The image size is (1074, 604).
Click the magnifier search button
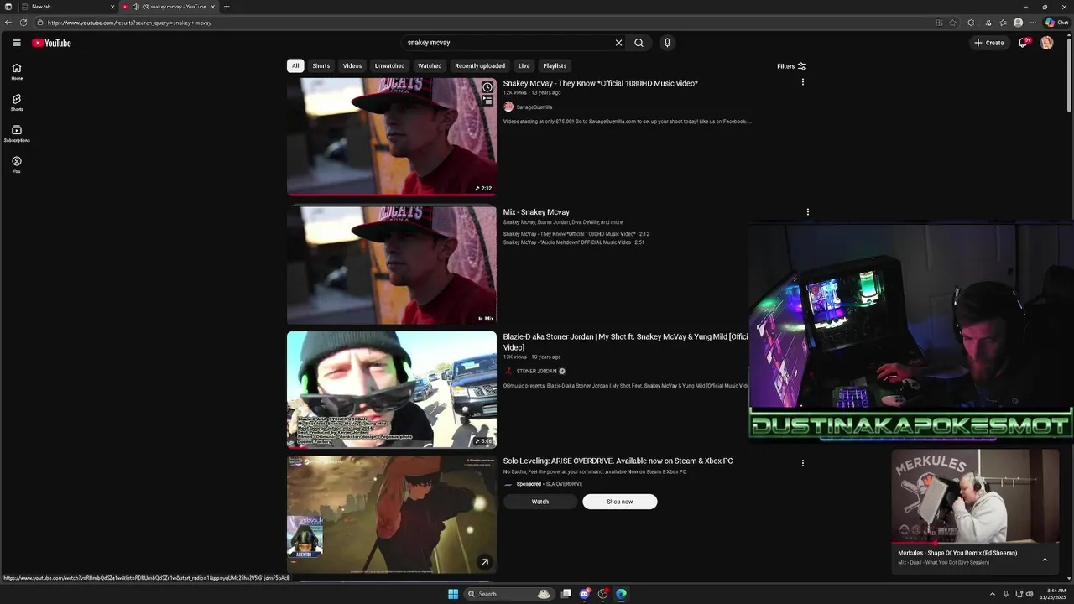tap(639, 43)
